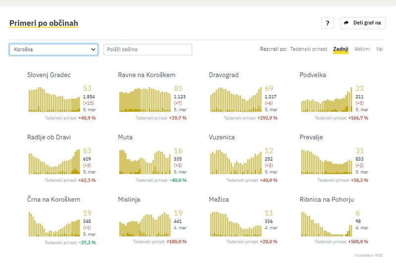Open the Slovenj Gradec bar chart
Screen dimensions: 396x263
click(x=54, y=99)
